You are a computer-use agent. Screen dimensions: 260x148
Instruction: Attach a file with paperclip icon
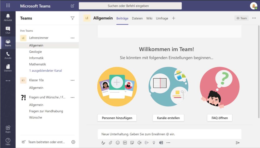click(x=110, y=143)
